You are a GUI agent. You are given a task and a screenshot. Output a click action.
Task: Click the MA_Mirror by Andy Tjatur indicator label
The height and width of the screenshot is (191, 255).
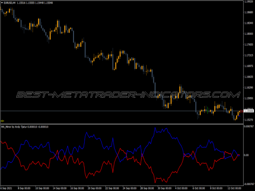[14, 126]
